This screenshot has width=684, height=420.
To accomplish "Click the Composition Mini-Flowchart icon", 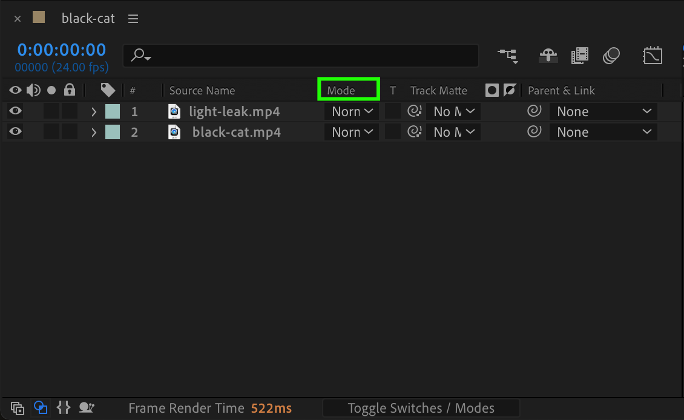I will coord(507,56).
